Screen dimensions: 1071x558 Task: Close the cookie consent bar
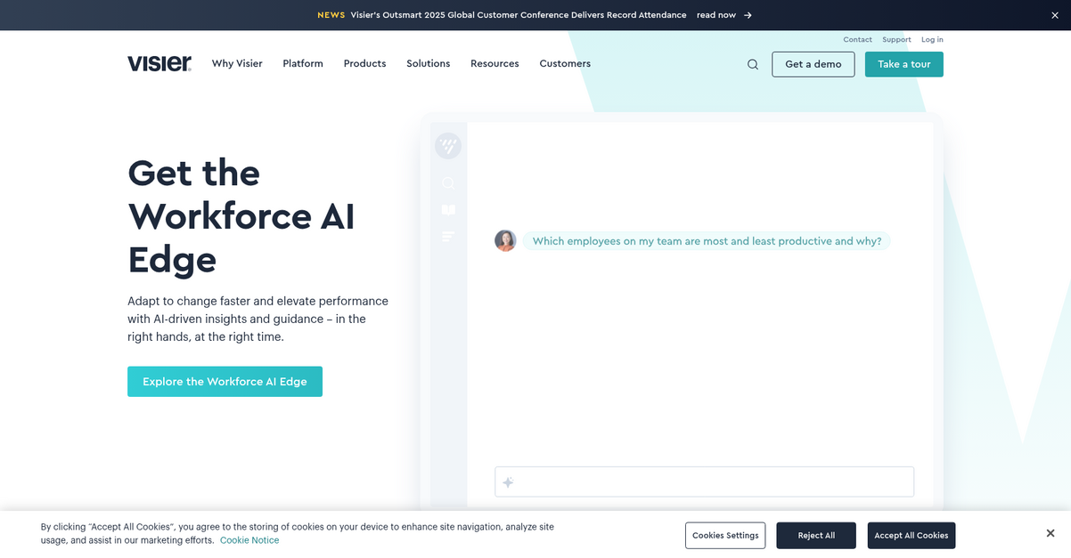[x=1051, y=534]
